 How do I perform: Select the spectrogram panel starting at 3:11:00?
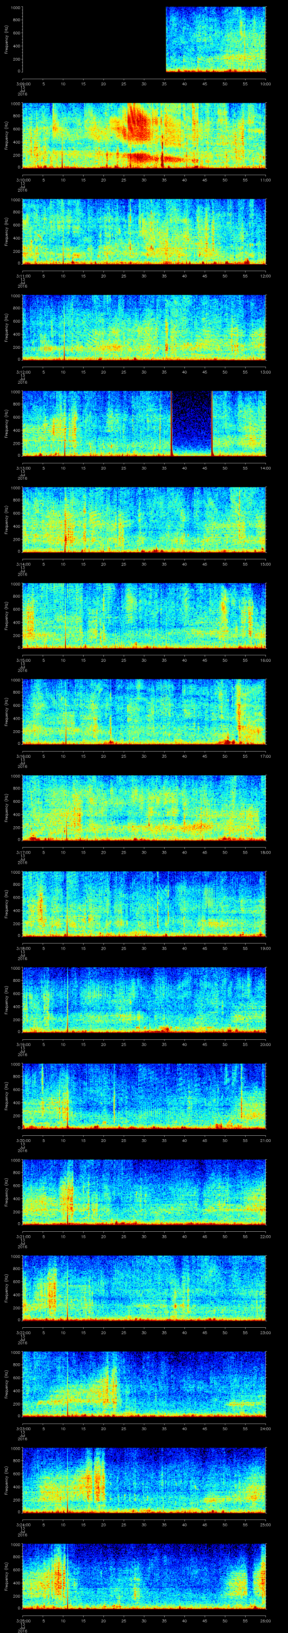[x=144, y=231]
